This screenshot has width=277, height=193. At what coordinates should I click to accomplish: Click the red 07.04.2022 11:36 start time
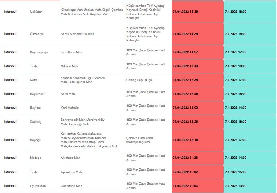(x=185, y=158)
